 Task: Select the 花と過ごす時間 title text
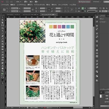click(x=62, y=35)
